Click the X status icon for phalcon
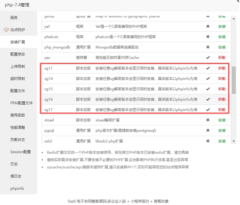 [208, 37]
